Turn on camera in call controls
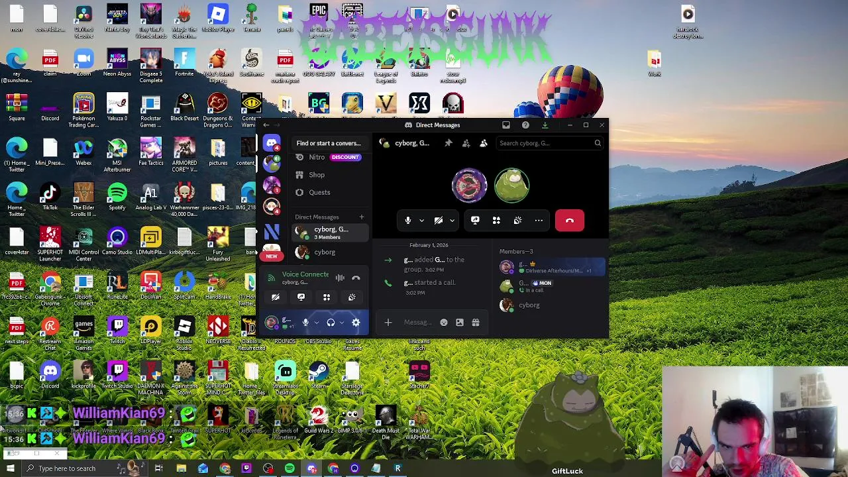 pyautogui.click(x=439, y=221)
